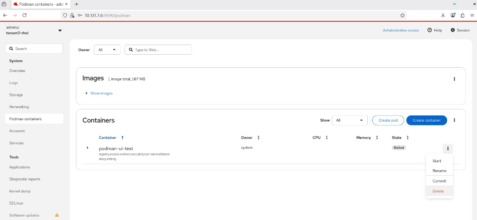Select Commit from the container menu
477x220 pixels.
(x=439, y=181)
